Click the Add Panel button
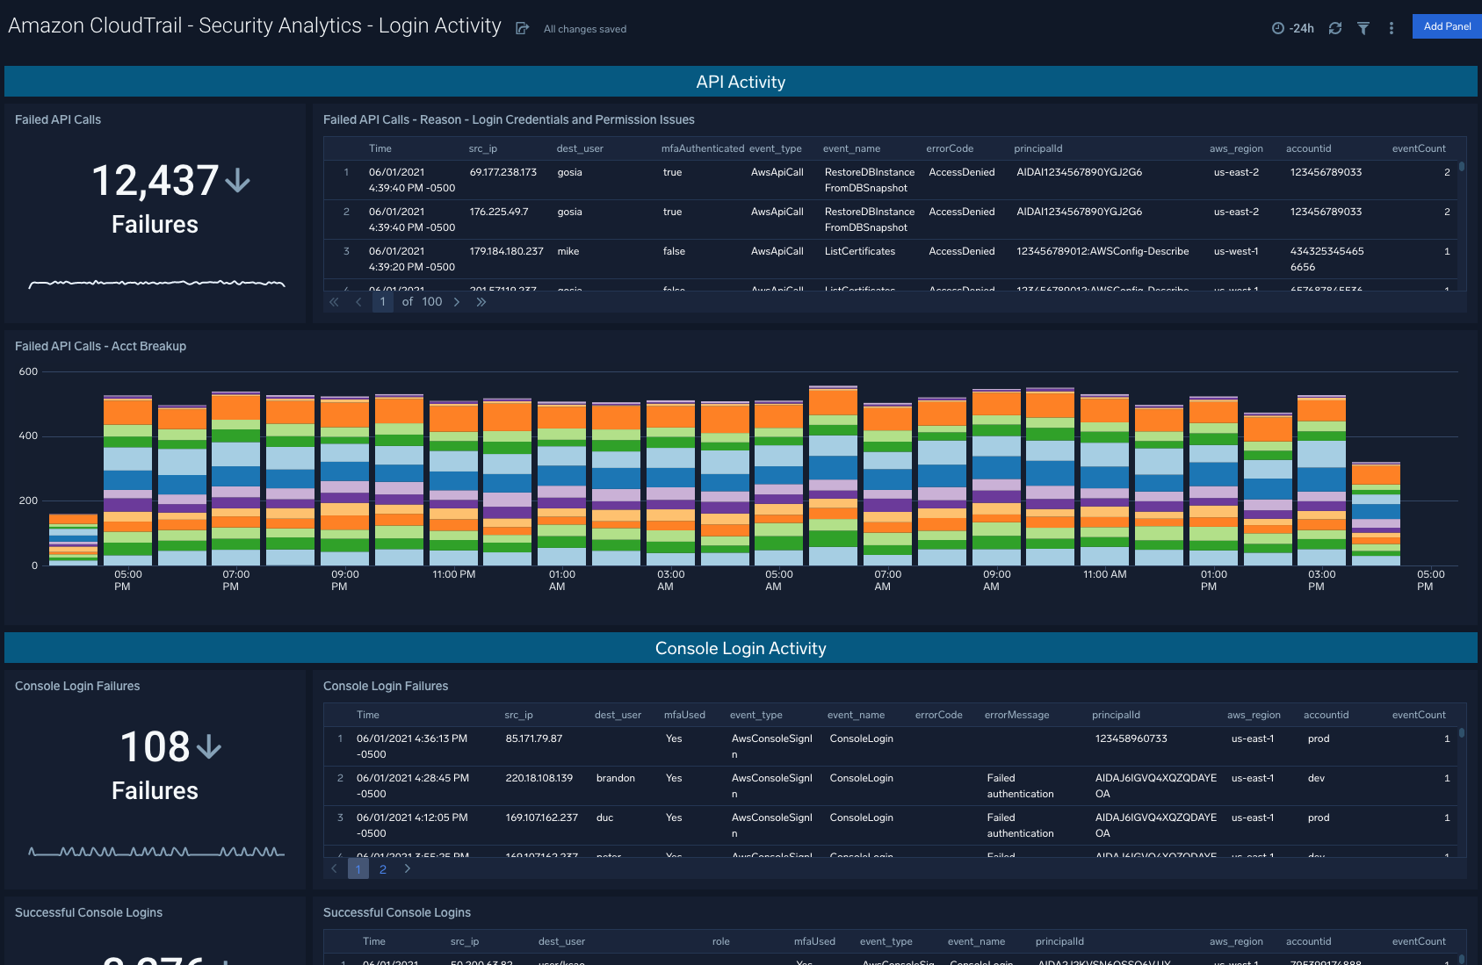Screen dimensions: 1482x965 pos(1446,26)
